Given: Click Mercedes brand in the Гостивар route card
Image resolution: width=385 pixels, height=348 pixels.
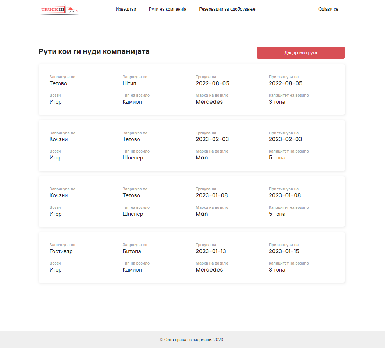Looking at the screenshot, I should point(209,270).
